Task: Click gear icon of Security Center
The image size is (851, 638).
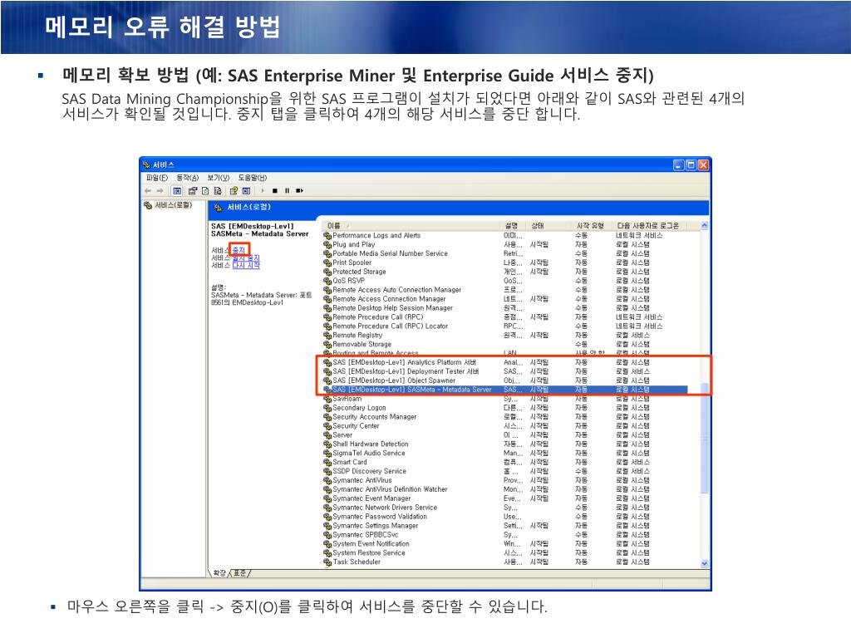Action: [327, 426]
